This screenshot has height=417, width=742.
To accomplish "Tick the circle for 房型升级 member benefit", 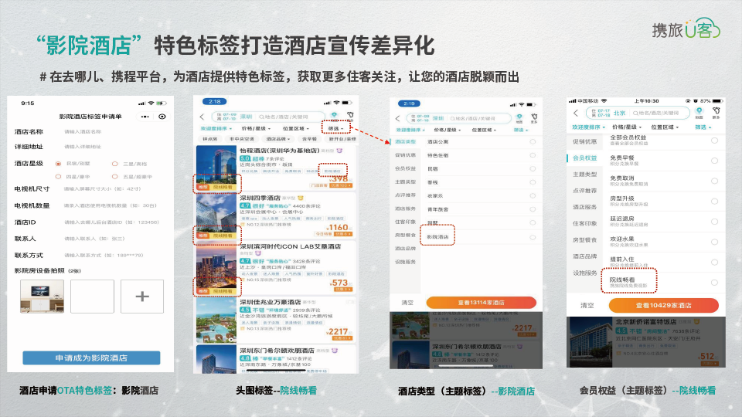I will click(x=714, y=201).
